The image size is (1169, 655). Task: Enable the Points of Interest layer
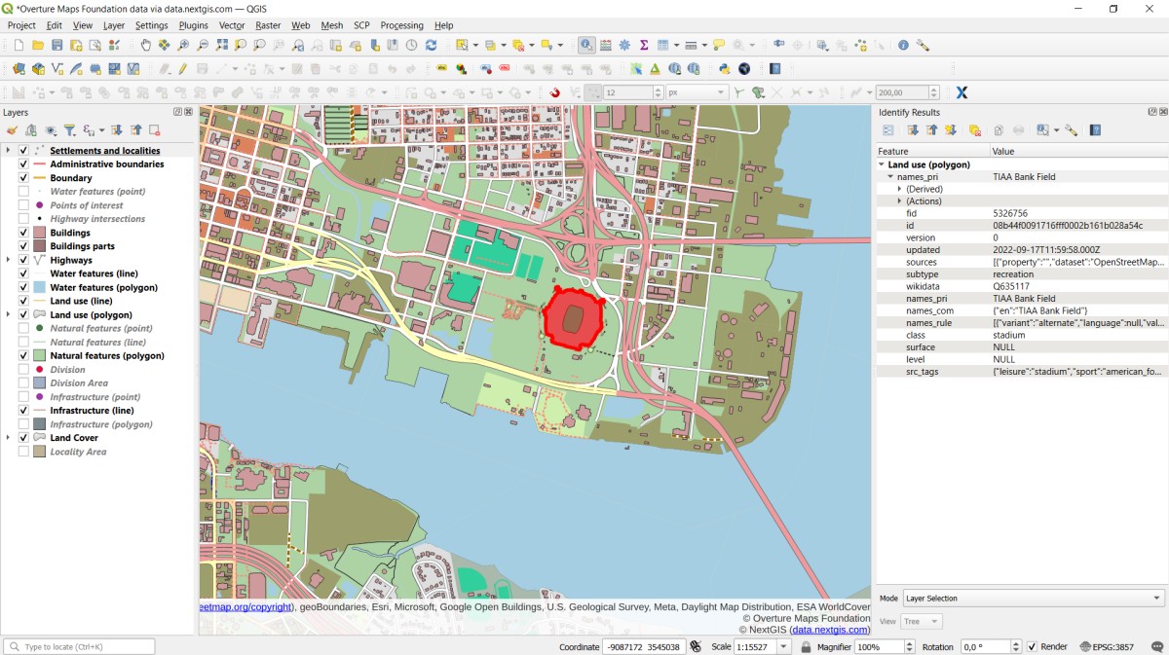22,205
